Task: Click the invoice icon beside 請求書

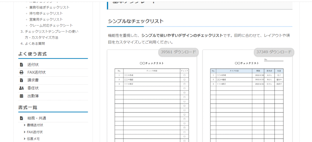Action: click(21, 80)
